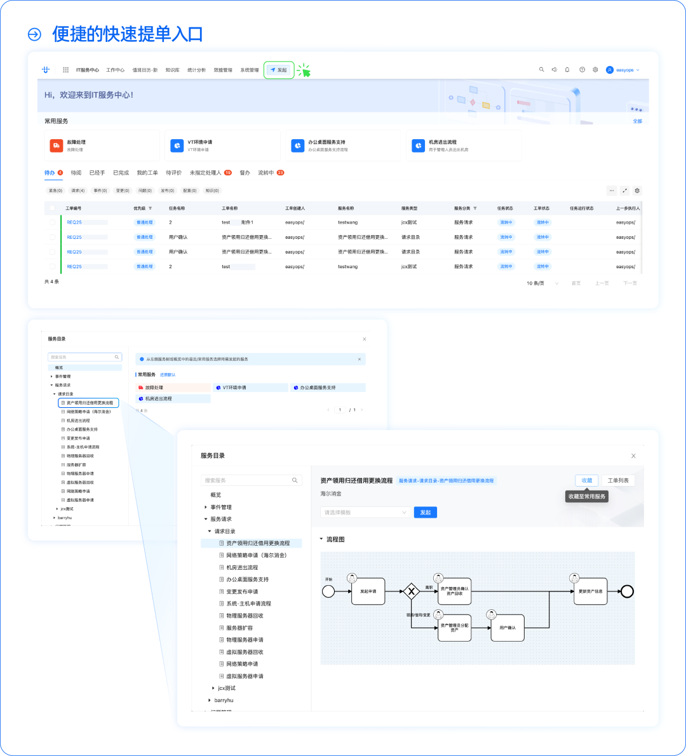Open the notification bell
Screen dimensions: 686x756
pyautogui.click(x=567, y=69)
